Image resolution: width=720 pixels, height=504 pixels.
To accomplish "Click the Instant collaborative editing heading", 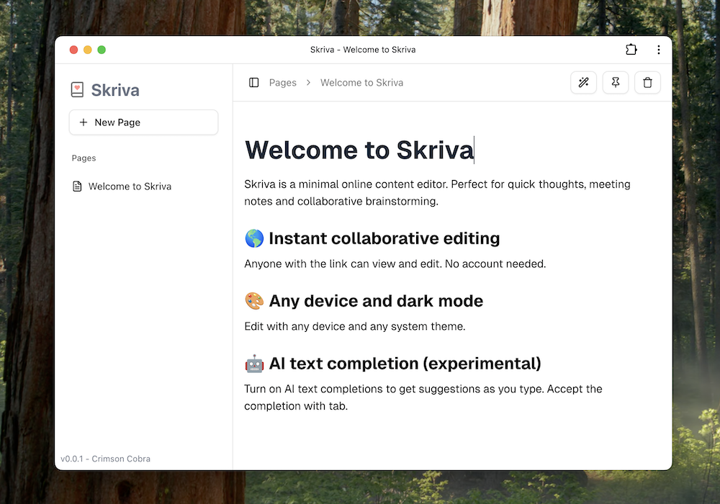I will tap(384, 238).
